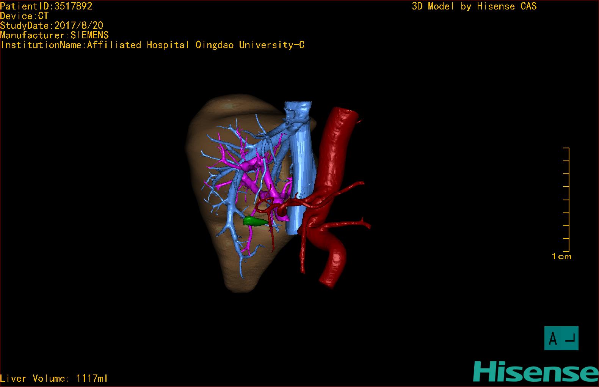The width and height of the screenshot is (599, 387).
Task: Click the Manufacturer:SIEMENS text
Action: [54, 35]
